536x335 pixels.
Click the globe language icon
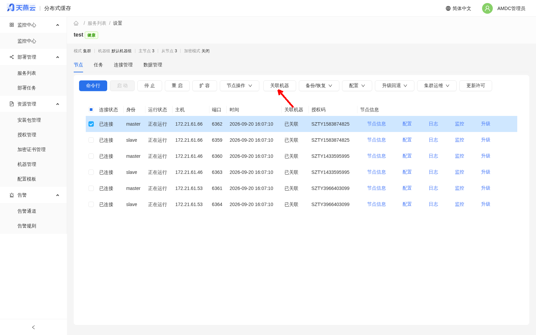point(448,8)
